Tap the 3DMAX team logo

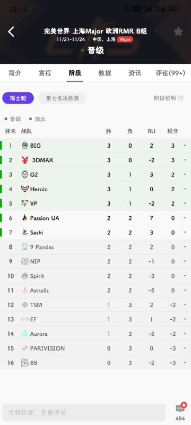[25, 160]
